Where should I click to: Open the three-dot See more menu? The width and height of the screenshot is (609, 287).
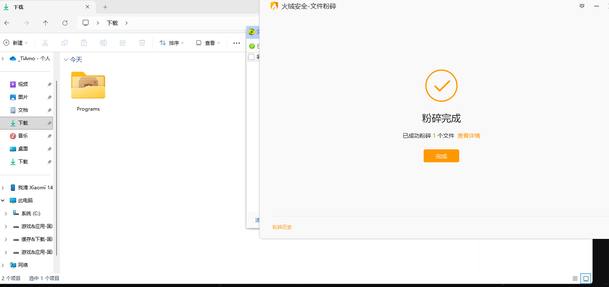coord(237,43)
